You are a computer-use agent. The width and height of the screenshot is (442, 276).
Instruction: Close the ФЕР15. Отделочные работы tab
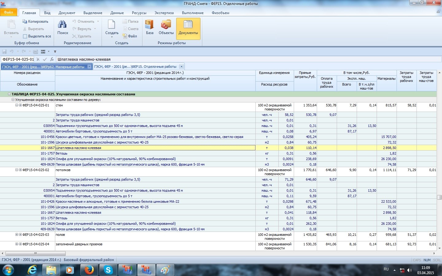point(181,67)
